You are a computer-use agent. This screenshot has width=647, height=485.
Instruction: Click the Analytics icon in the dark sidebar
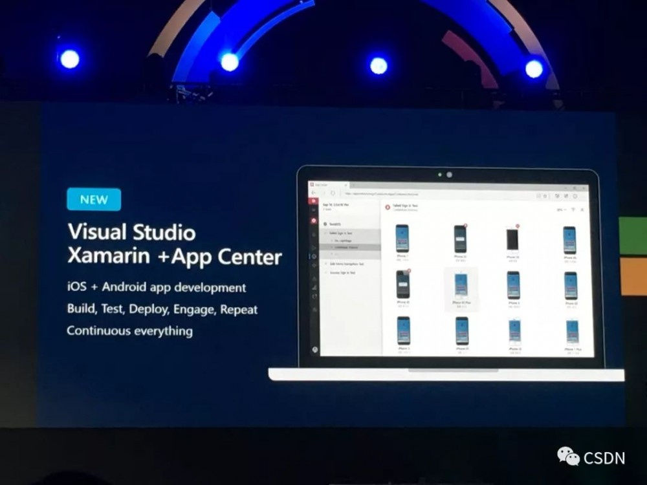(316, 287)
